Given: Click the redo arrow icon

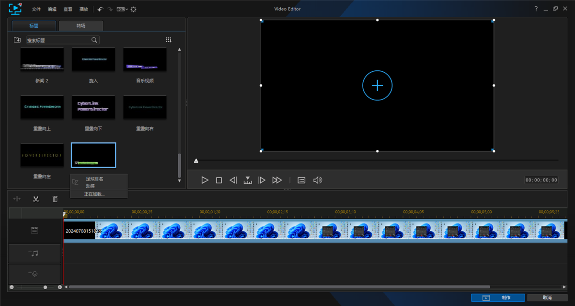Looking at the screenshot, I should pyautogui.click(x=110, y=9).
